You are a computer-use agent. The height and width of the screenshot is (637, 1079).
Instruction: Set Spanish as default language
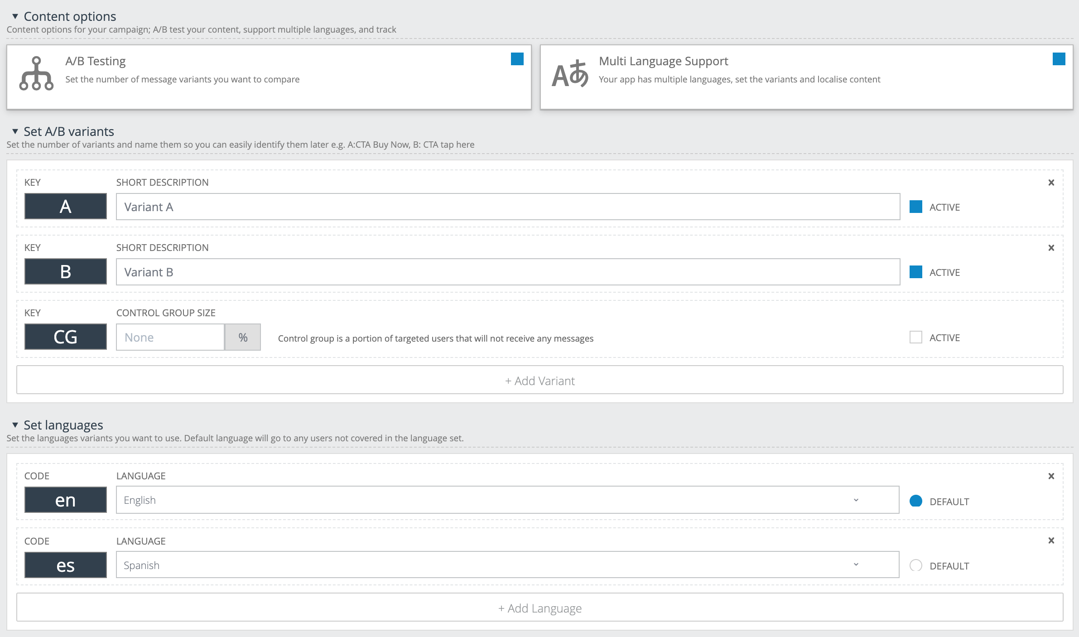[915, 565]
